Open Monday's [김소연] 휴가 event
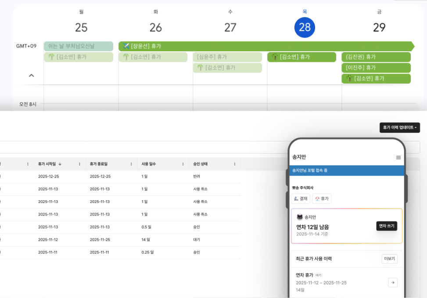 [x=79, y=57]
